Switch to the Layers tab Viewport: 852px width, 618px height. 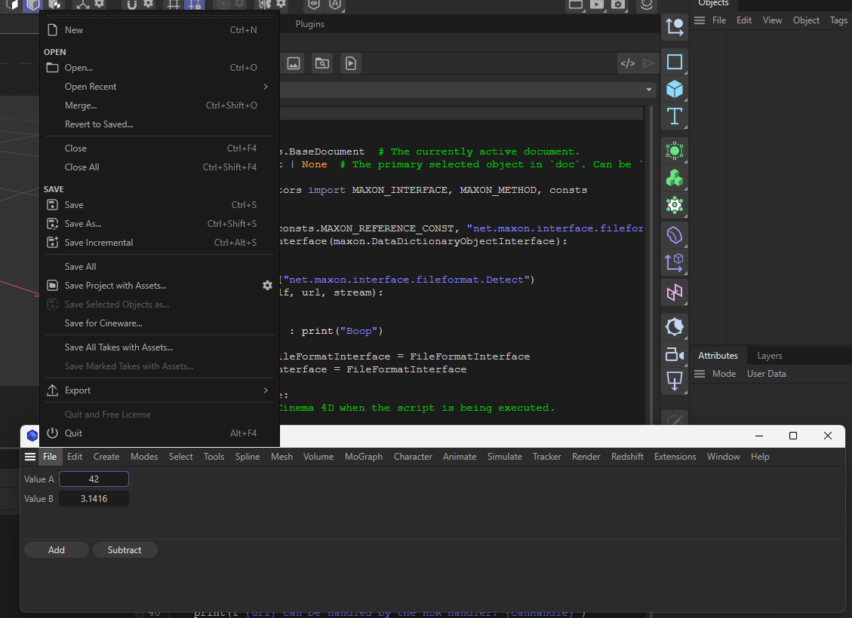[770, 356]
